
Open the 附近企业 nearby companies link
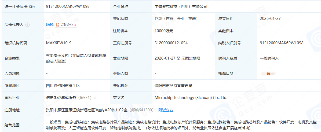click(166, 110)
